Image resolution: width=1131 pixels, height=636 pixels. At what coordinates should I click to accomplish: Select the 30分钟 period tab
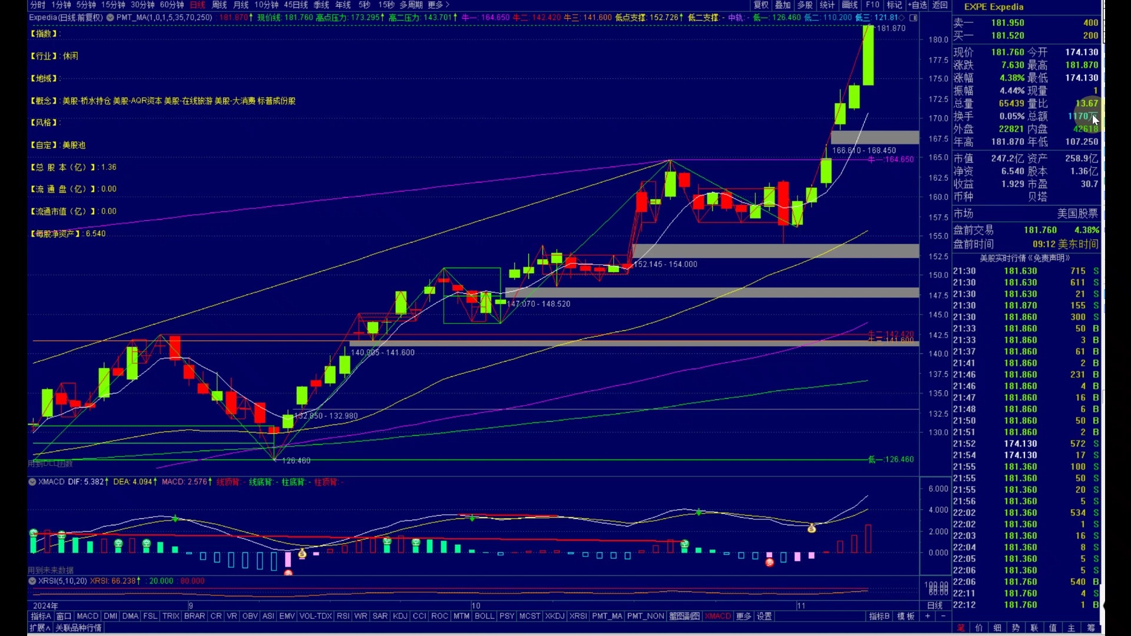point(143,5)
